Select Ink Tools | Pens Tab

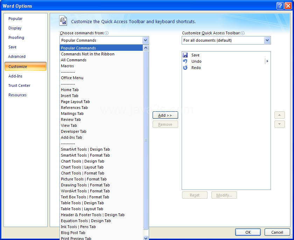[101, 227]
